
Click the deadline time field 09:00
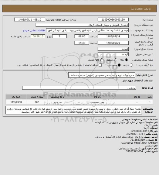coord(82,36)
